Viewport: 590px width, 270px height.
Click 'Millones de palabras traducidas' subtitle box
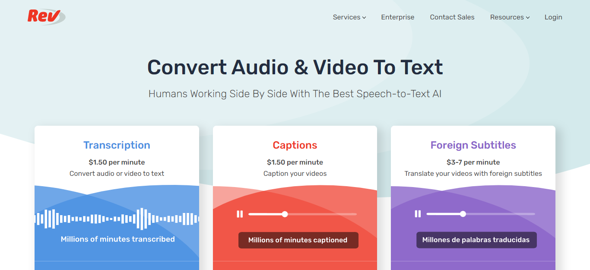476,240
